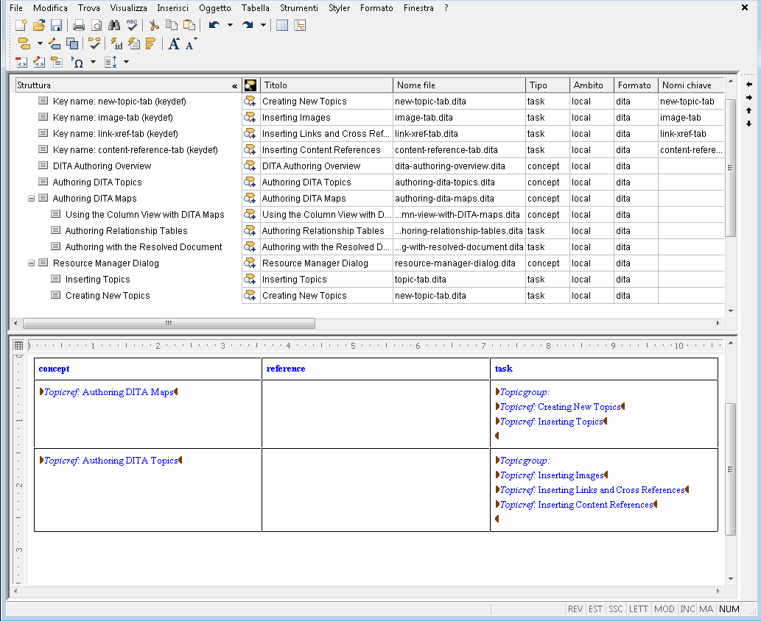The image size is (761, 621).
Task: Open the File menu
Action: [x=16, y=8]
